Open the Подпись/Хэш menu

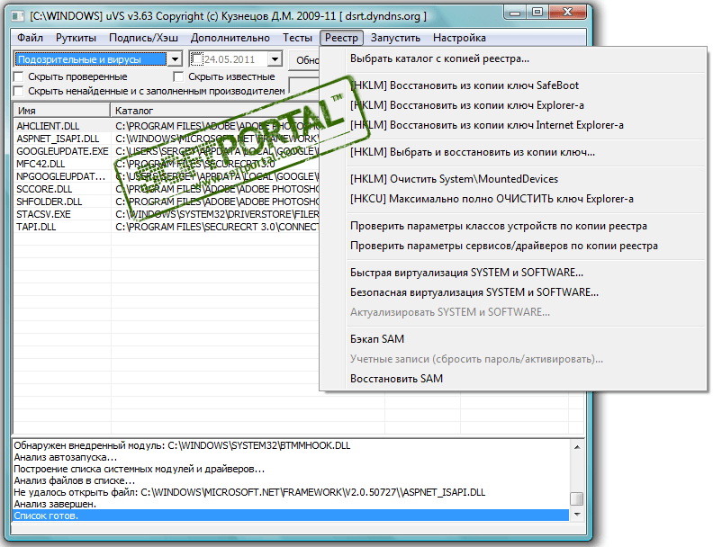coord(143,38)
